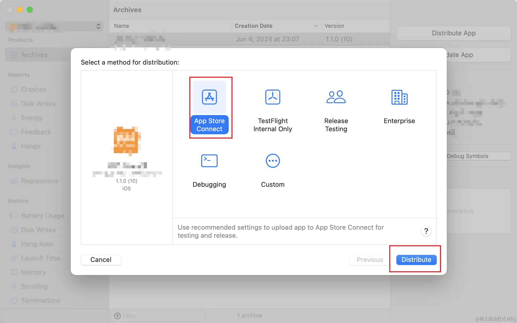The width and height of the screenshot is (517, 323).
Task: Open Battery Usage metrics
Action: click(43, 216)
